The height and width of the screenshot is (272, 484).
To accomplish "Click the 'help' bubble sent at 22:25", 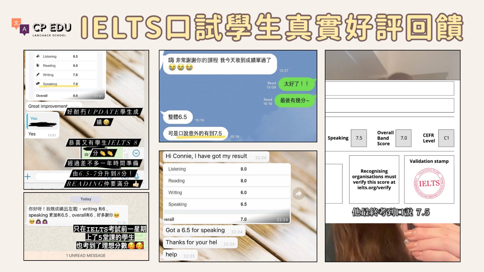I will 180,255.
